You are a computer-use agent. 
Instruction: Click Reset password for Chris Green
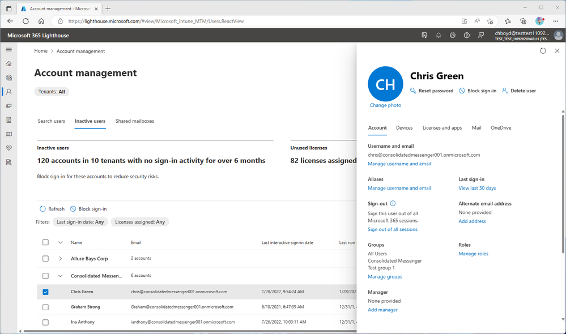432,91
